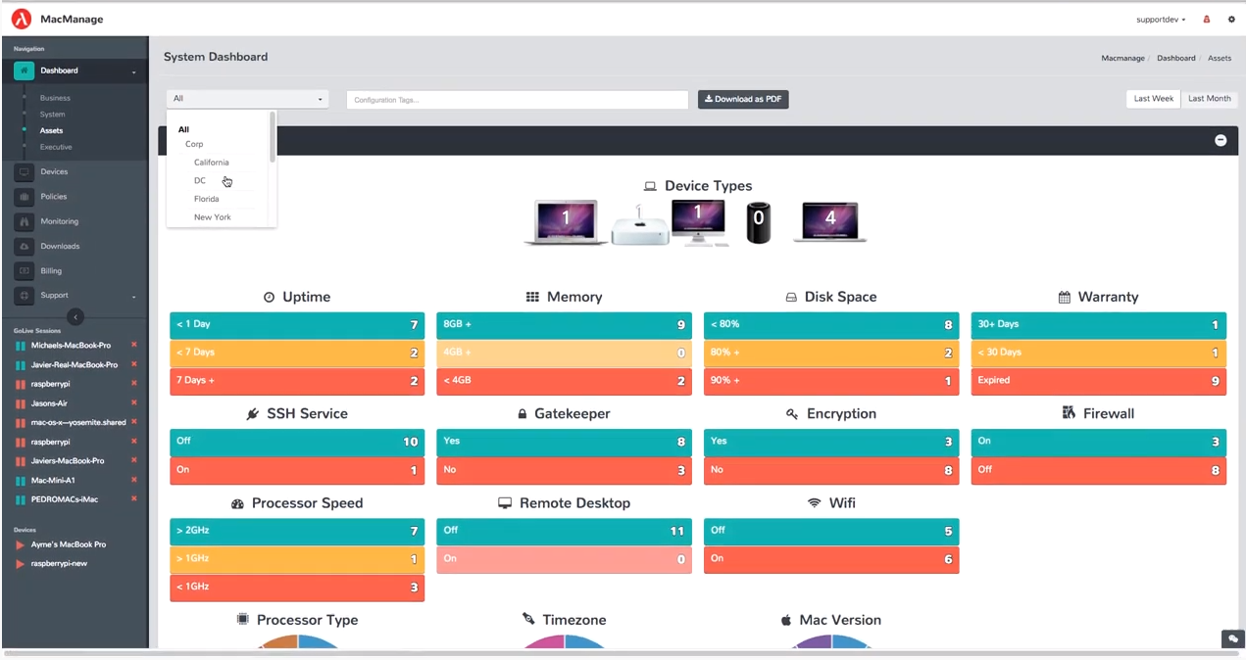The width and height of the screenshot is (1246, 660).
Task: Click the Dashboard breadcrumb link
Action: [1175, 58]
